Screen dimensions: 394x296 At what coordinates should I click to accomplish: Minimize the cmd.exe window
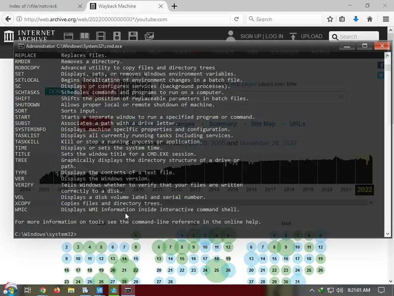click(347, 46)
